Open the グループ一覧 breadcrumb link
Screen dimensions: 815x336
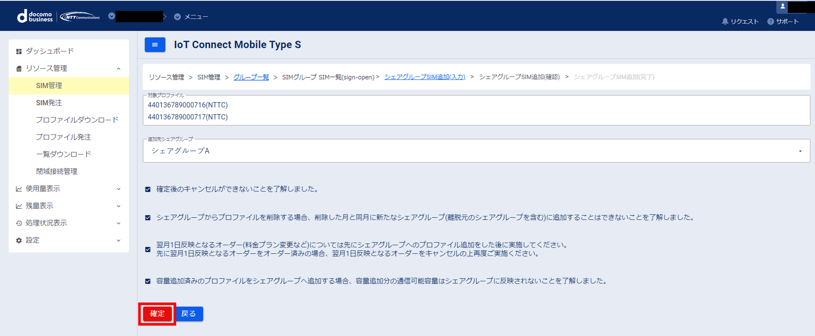(x=251, y=77)
